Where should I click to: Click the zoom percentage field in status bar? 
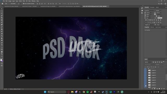point(5,89)
